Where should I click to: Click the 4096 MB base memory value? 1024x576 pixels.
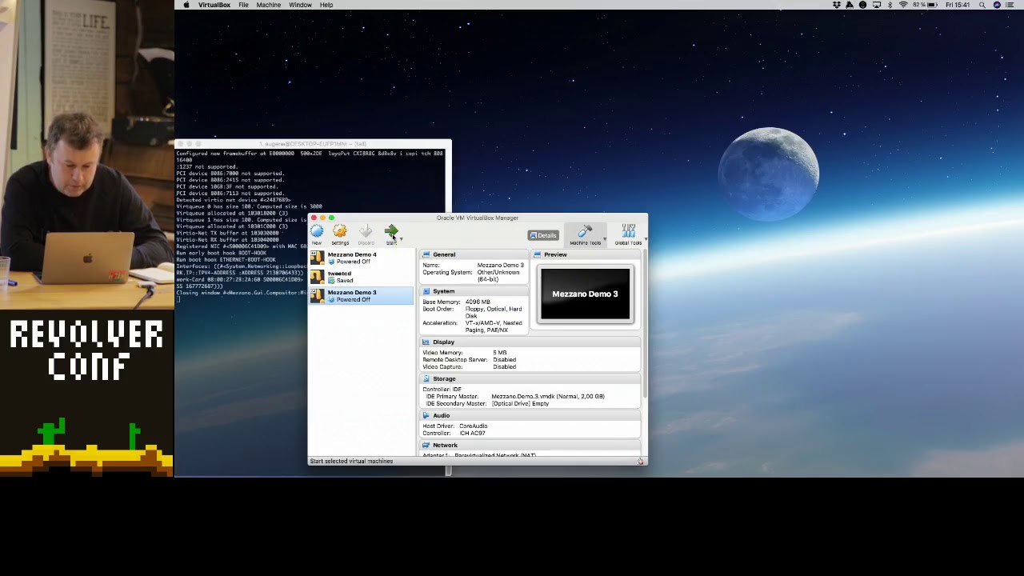[x=478, y=302]
